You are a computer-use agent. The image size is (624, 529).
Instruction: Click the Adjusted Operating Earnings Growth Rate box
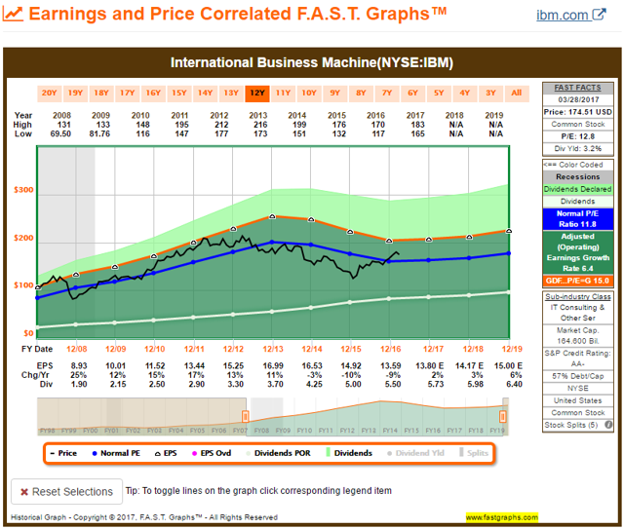pyautogui.click(x=578, y=252)
